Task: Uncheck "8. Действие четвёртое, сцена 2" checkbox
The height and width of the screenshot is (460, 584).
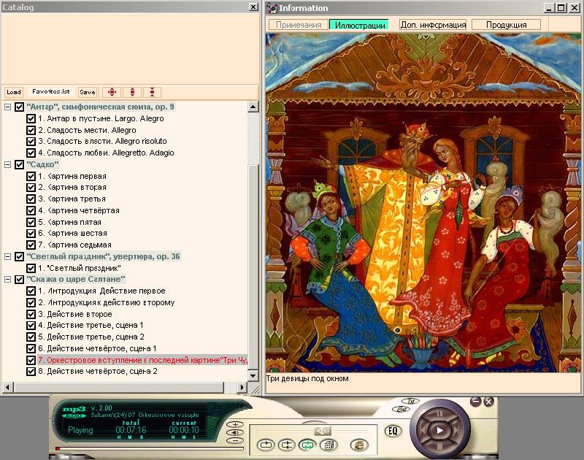Action: point(31,372)
